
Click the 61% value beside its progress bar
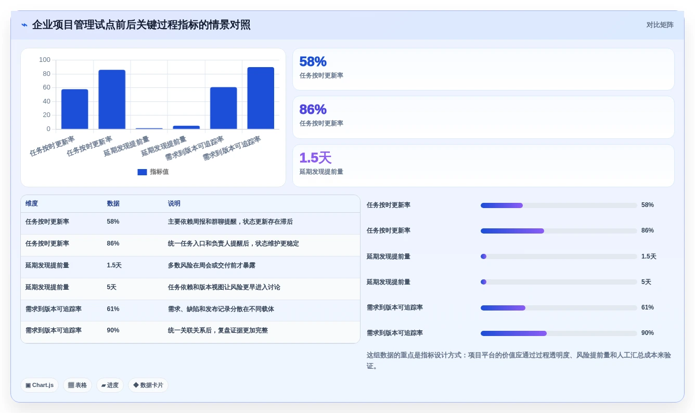click(648, 307)
